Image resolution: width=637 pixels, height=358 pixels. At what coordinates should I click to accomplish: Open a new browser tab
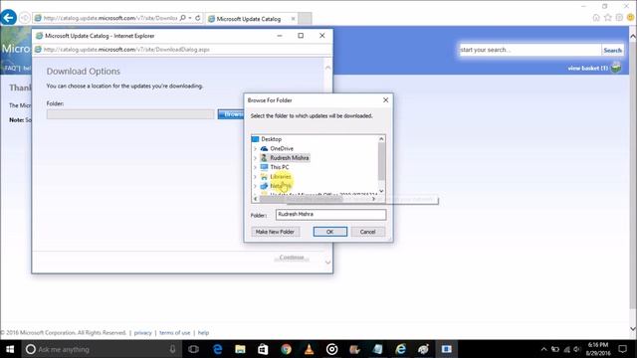pyautogui.click(x=306, y=19)
